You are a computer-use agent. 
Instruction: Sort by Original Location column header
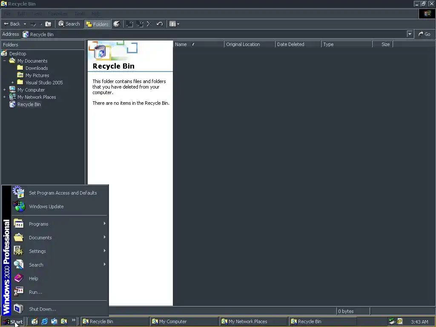(250, 44)
